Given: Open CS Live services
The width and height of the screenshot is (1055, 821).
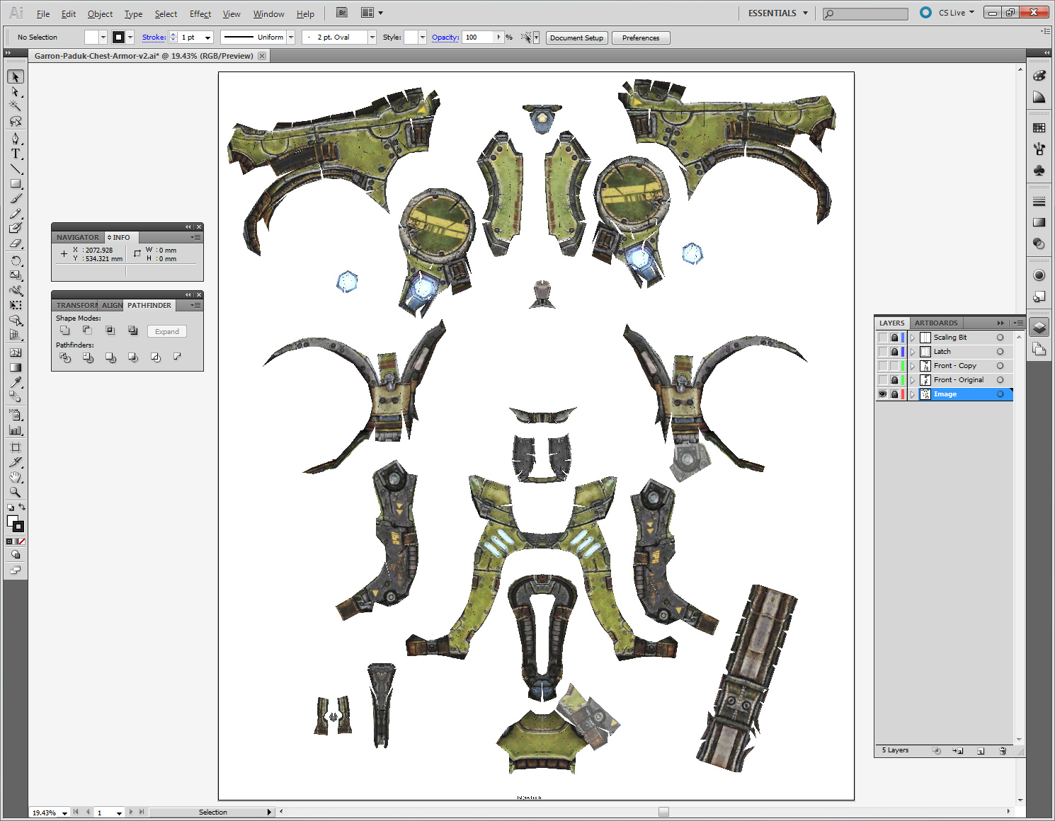Looking at the screenshot, I should click(x=947, y=13).
